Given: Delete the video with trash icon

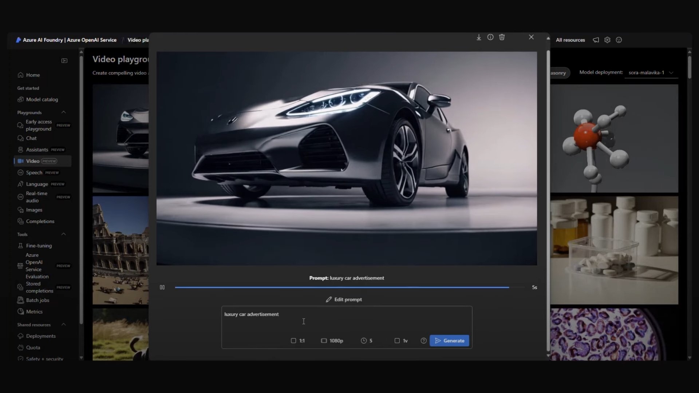Looking at the screenshot, I should coord(502,37).
